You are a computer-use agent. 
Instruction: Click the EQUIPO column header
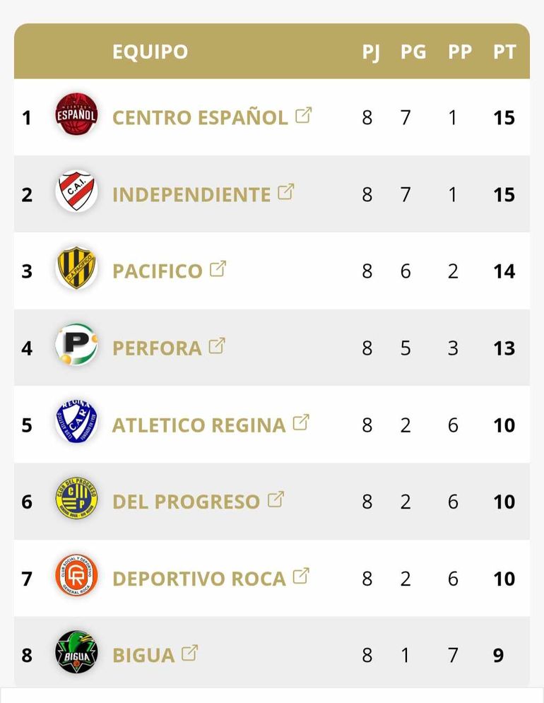150,52
